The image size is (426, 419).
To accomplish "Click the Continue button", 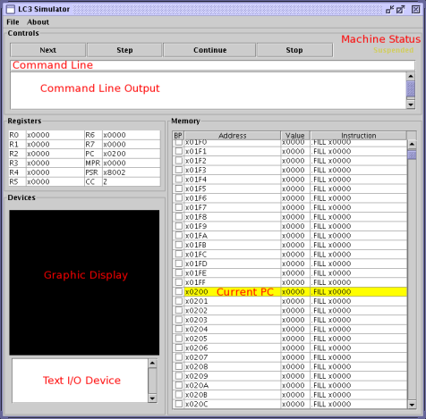I will coord(209,50).
